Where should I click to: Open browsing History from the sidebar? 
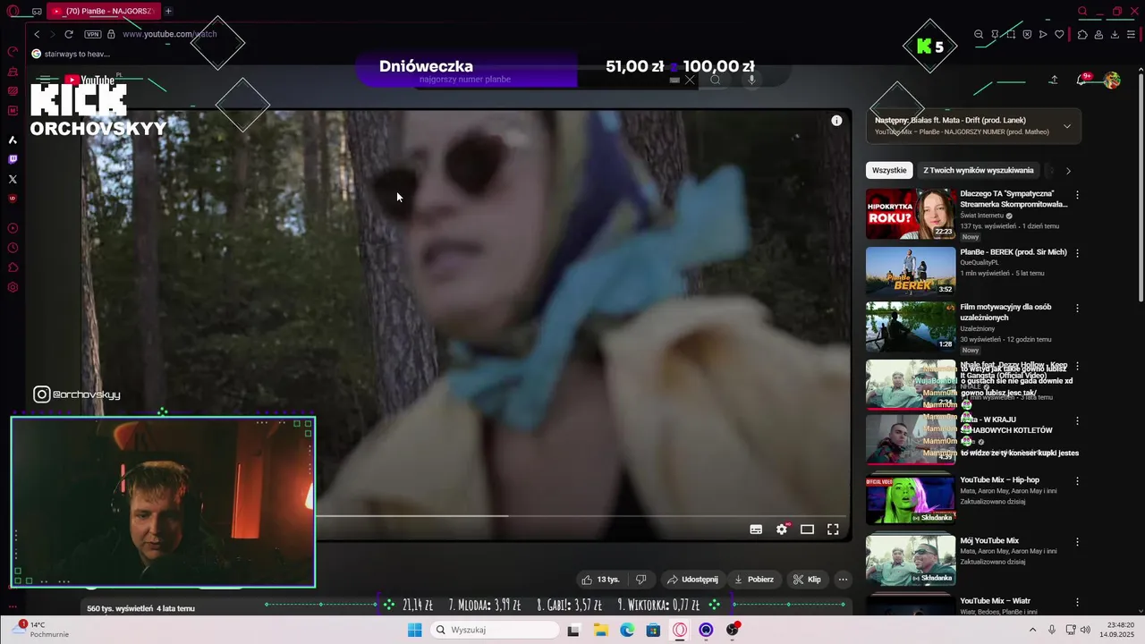click(x=13, y=248)
